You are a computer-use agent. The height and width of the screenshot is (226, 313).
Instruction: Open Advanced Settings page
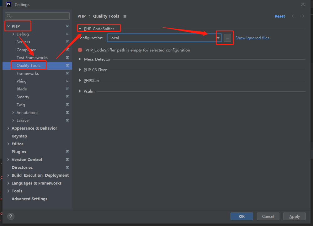tap(29, 199)
